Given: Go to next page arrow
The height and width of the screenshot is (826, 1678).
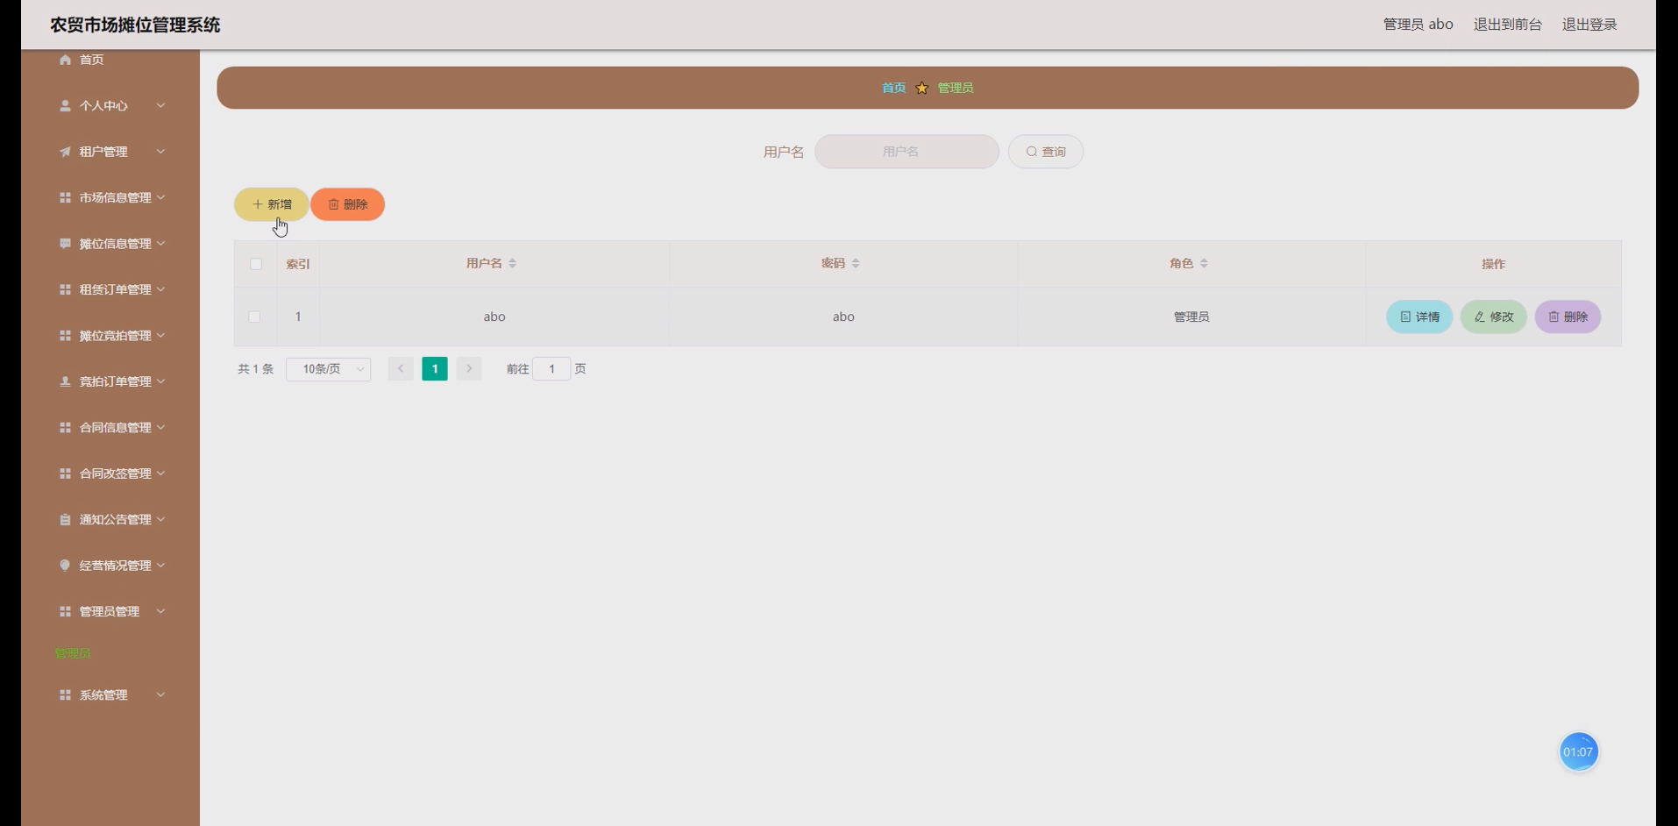Looking at the screenshot, I should [469, 369].
